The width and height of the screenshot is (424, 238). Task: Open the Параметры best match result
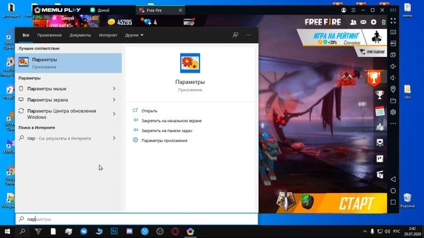(x=68, y=63)
